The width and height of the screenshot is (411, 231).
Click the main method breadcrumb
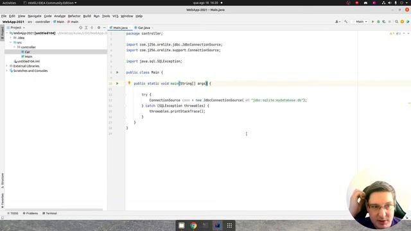tap(73, 22)
